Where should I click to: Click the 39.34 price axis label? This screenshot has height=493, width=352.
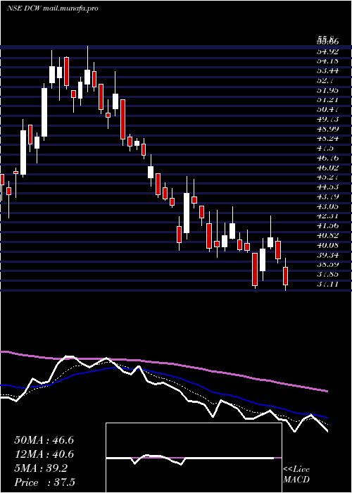(328, 255)
